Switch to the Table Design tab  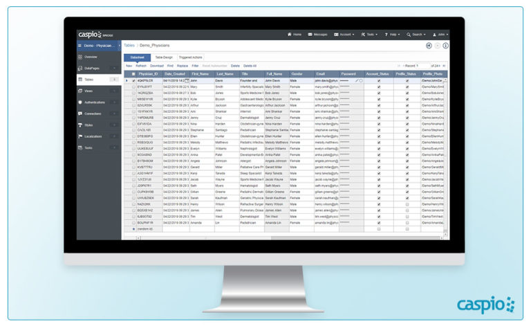[x=163, y=57]
